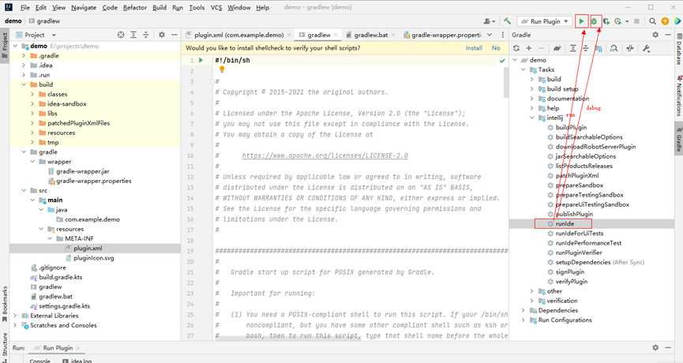Click plus icon to link Gradle project
This screenshot has height=363, width=683.
coord(529,48)
